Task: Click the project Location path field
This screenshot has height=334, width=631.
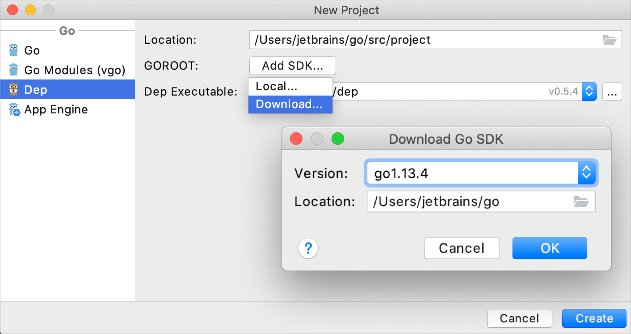Action: click(x=435, y=40)
